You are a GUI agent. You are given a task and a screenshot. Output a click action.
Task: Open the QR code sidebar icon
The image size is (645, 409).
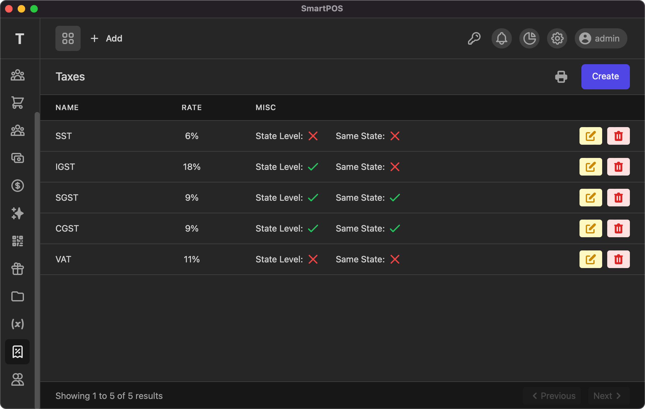pos(18,241)
